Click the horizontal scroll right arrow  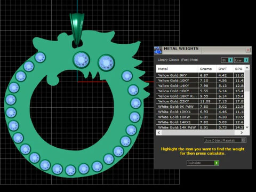(242, 133)
